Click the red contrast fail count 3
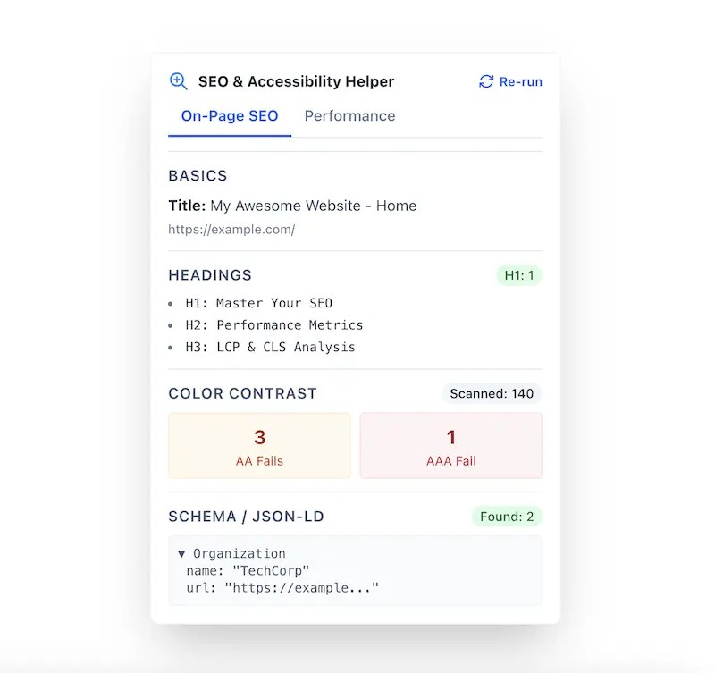Screen dimensions: 715x673 point(259,437)
